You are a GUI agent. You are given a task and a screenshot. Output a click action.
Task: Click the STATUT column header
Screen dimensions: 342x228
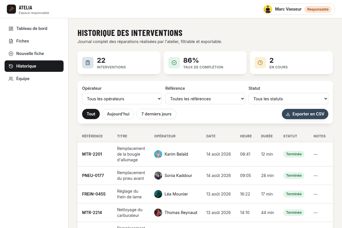point(290,136)
